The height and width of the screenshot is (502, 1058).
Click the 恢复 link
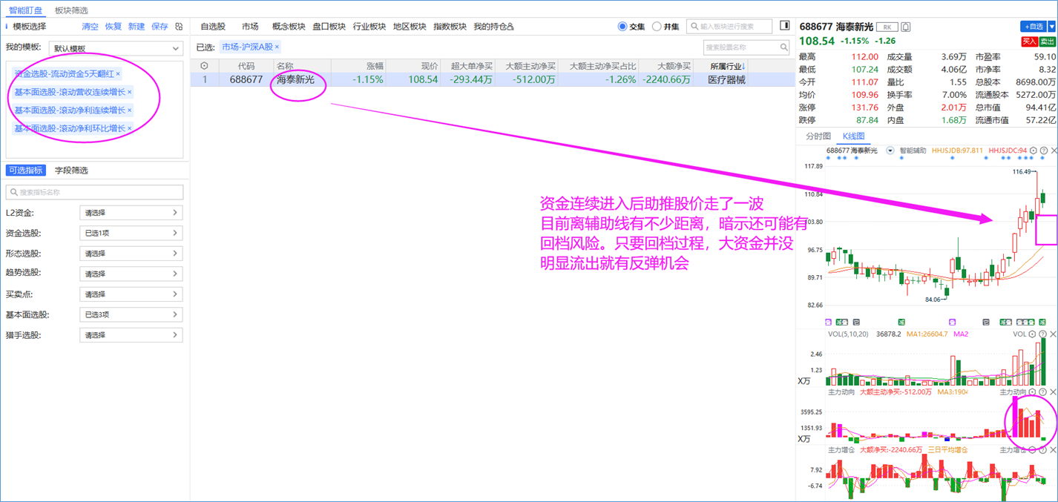pyautogui.click(x=114, y=26)
